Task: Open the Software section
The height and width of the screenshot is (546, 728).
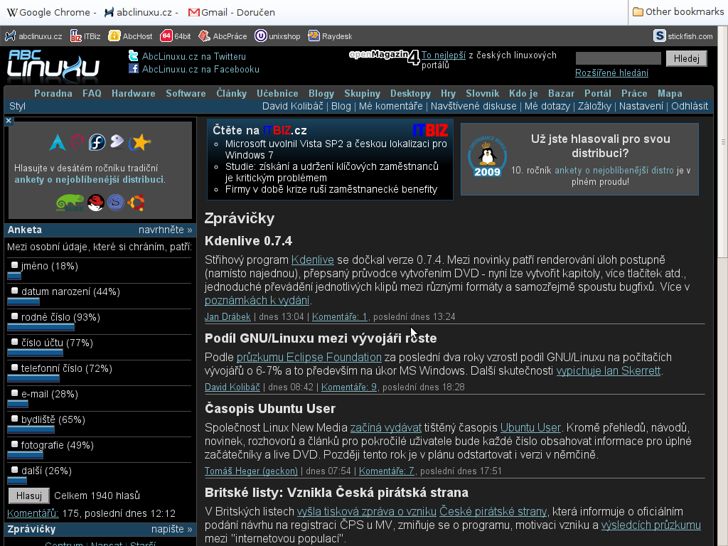Action: pyautogui.click(x=186, y=93)
